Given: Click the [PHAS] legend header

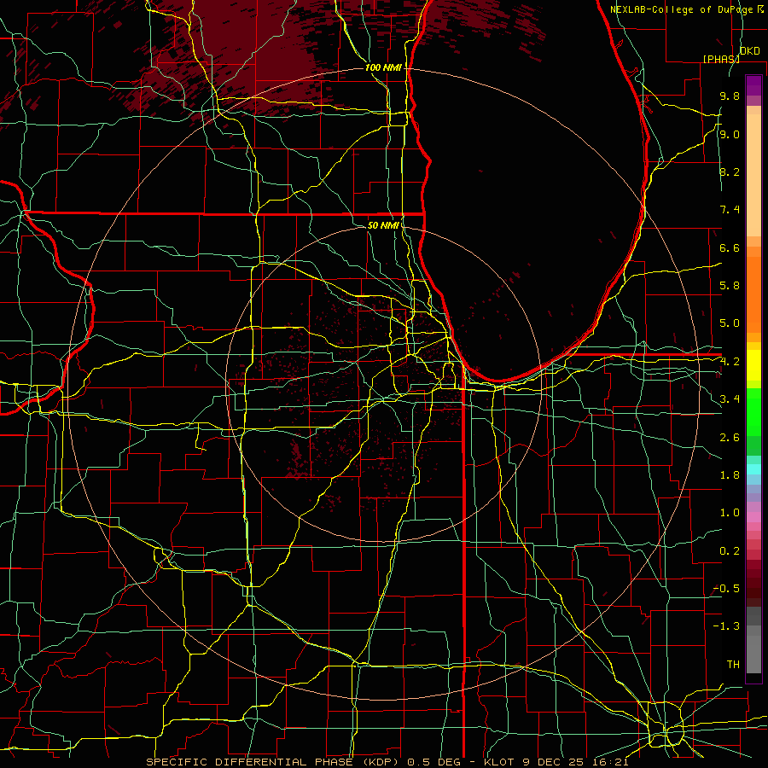Looking at the screenshot, I should [x=721, y=59].
